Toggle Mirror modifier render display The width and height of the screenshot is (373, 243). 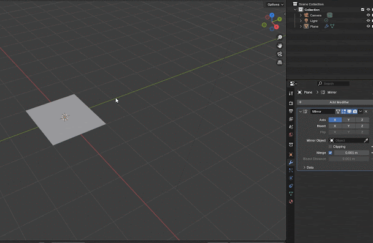(355, 111)
